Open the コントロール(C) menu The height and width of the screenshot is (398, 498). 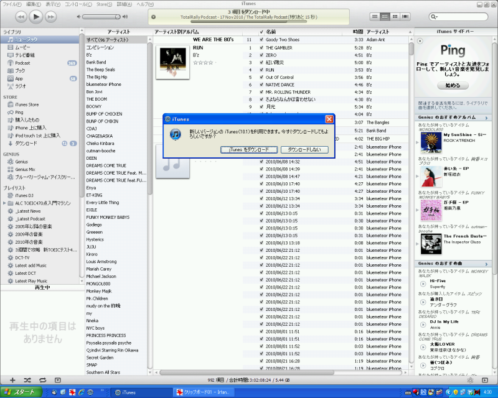78,4
